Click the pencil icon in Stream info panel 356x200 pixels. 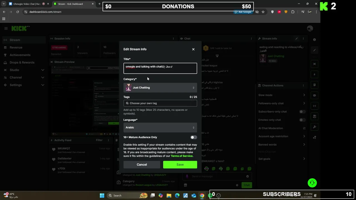pos(296,39)
